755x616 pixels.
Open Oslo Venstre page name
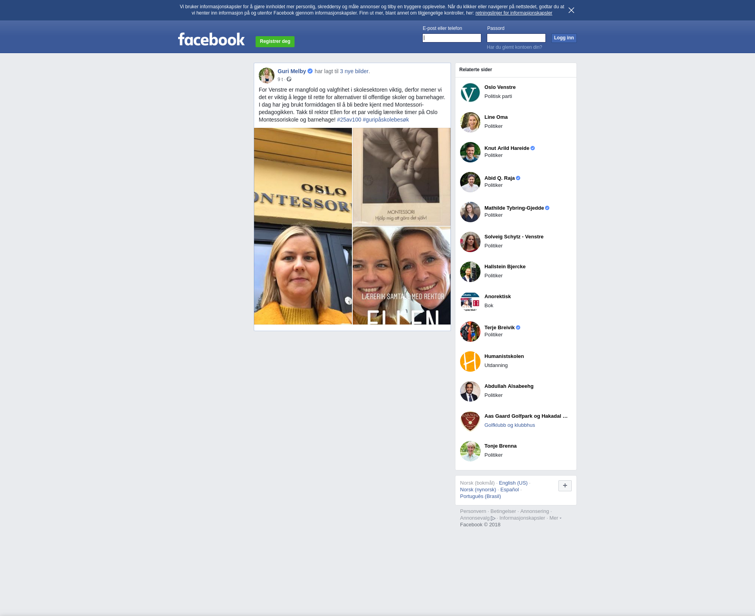click(500, 87)
